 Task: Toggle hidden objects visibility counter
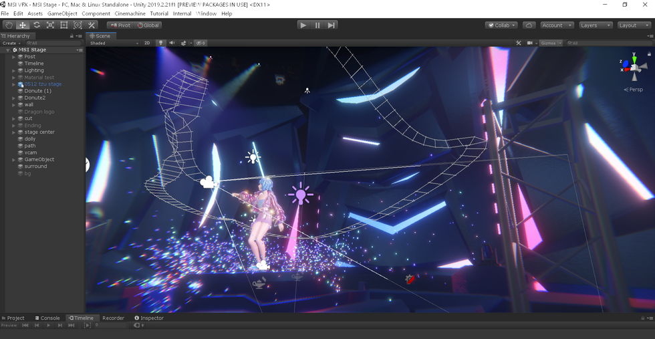[x=201, y=43]
